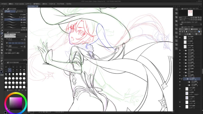Viewport: 203px width, 114px height.
Task: Select the Zoom magnifier tool
Action: pyautogui.click(x=2, y=11)
